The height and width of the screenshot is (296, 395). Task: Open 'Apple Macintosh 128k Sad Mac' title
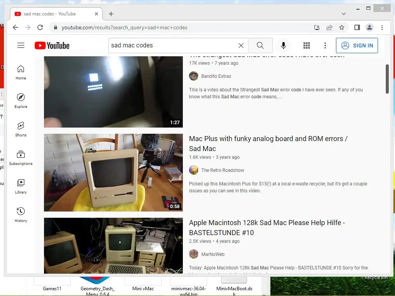(267, 227)
